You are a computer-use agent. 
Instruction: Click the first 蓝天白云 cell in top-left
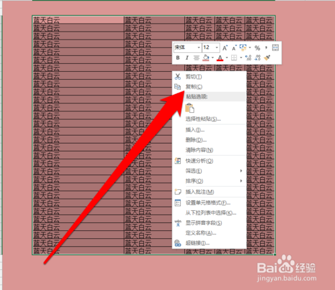click(78, 20)
